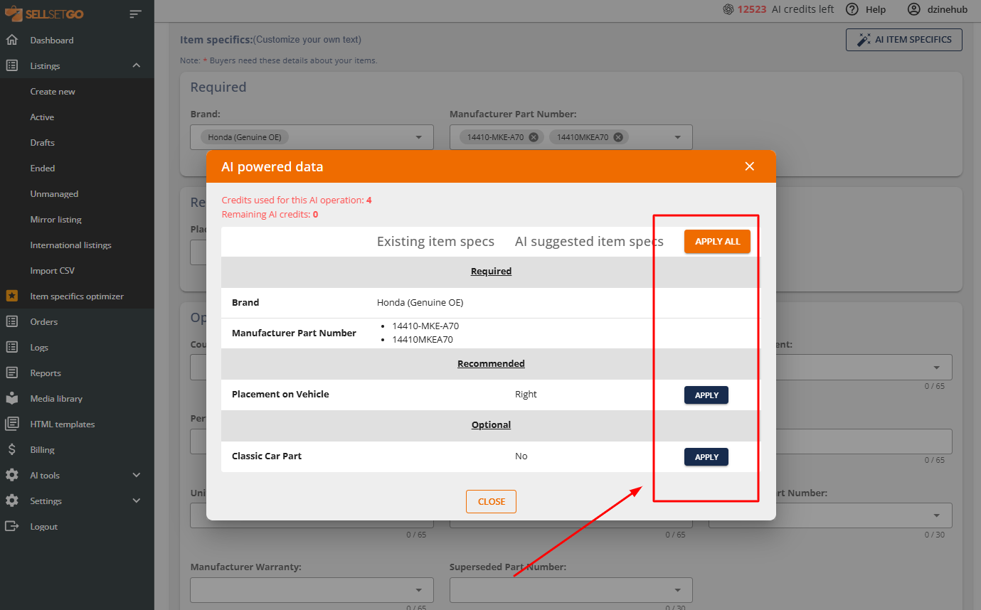
Task: Open the Superseded Part Number dropdown
Action: 677,591
